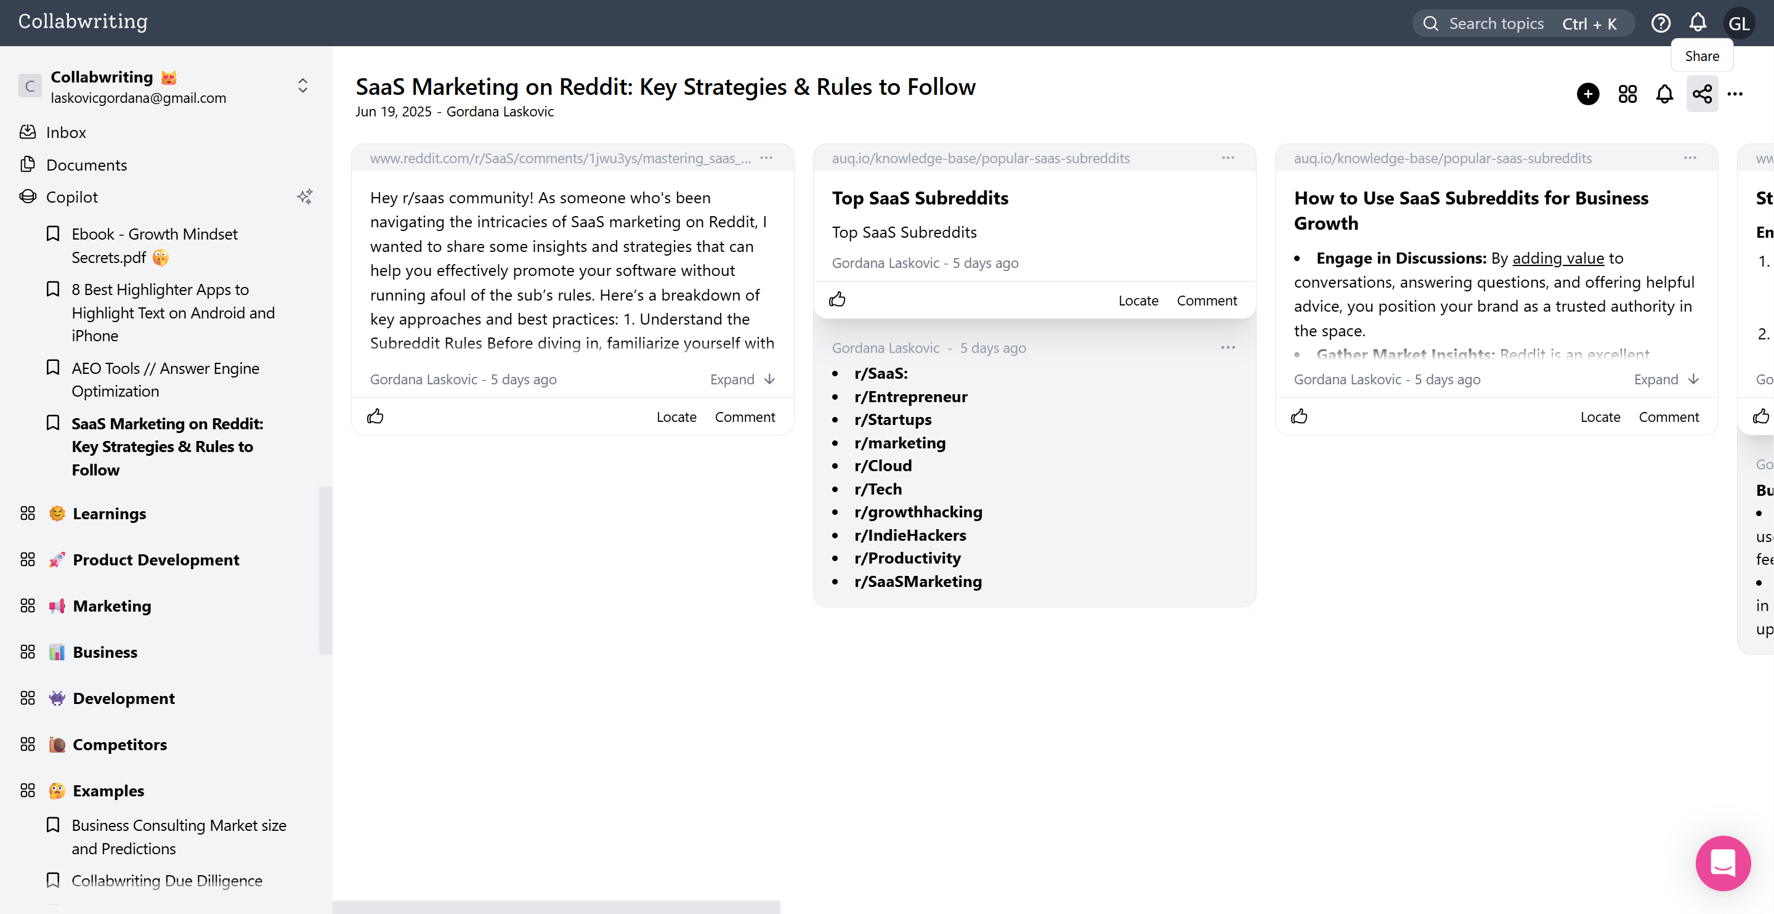1774x914 pixels.
Task: Click the Competitors grid icon
Action: [x=28, y=744]
